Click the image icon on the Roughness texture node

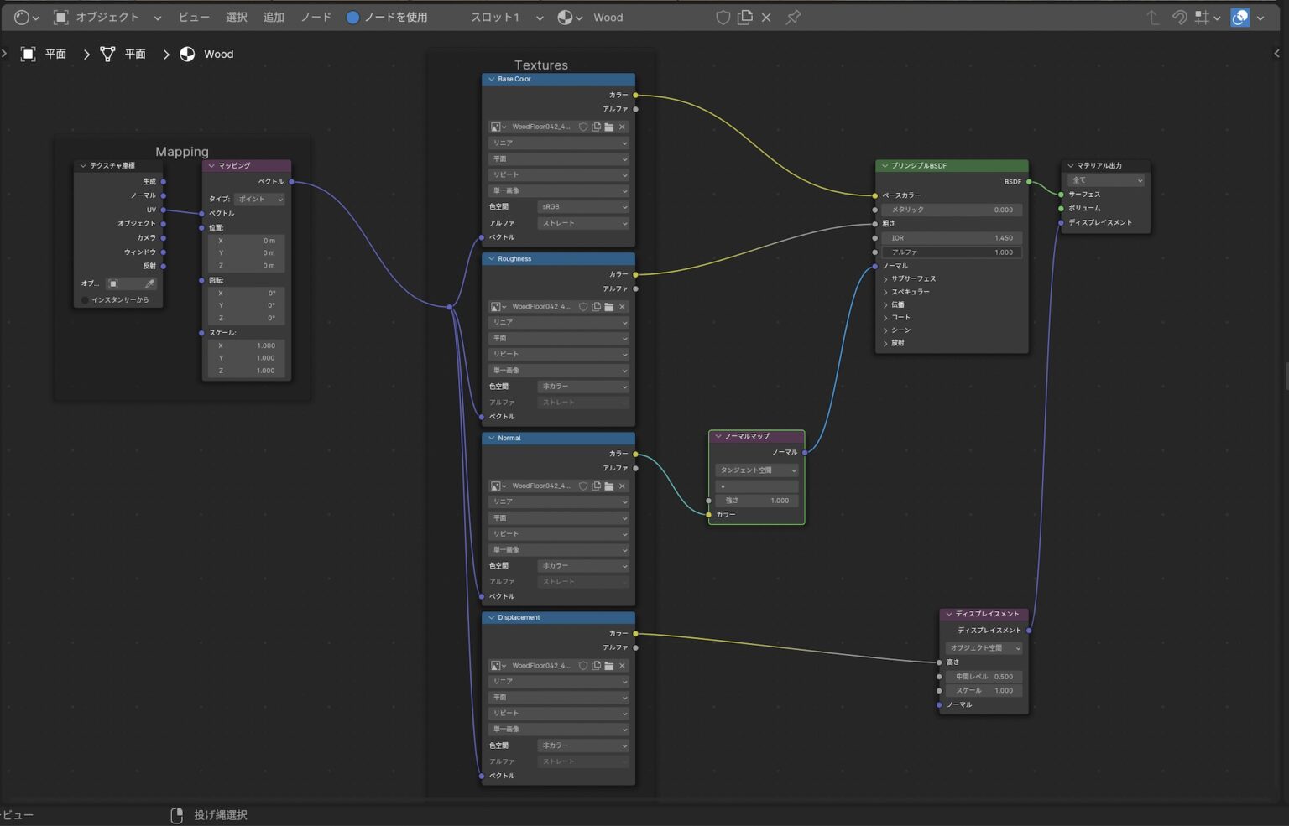[x=495, y=307]
